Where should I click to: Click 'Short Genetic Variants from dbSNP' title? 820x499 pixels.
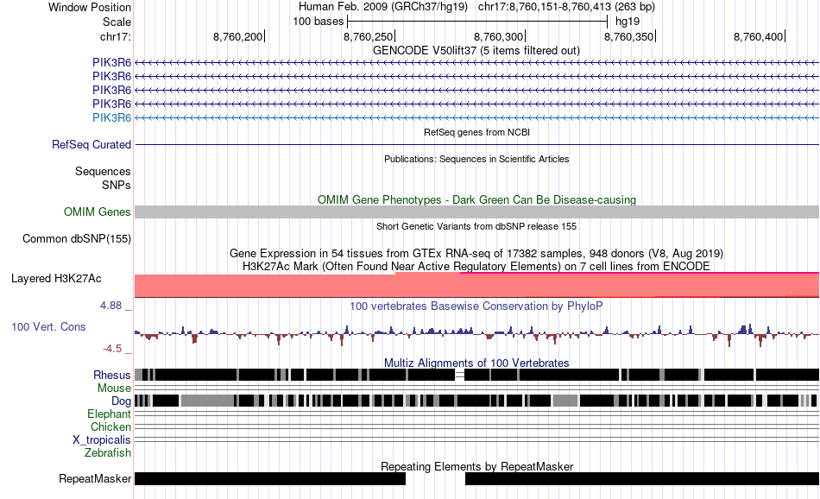pos(476,226)
